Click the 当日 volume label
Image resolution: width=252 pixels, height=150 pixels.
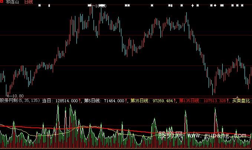coord(47,100)
